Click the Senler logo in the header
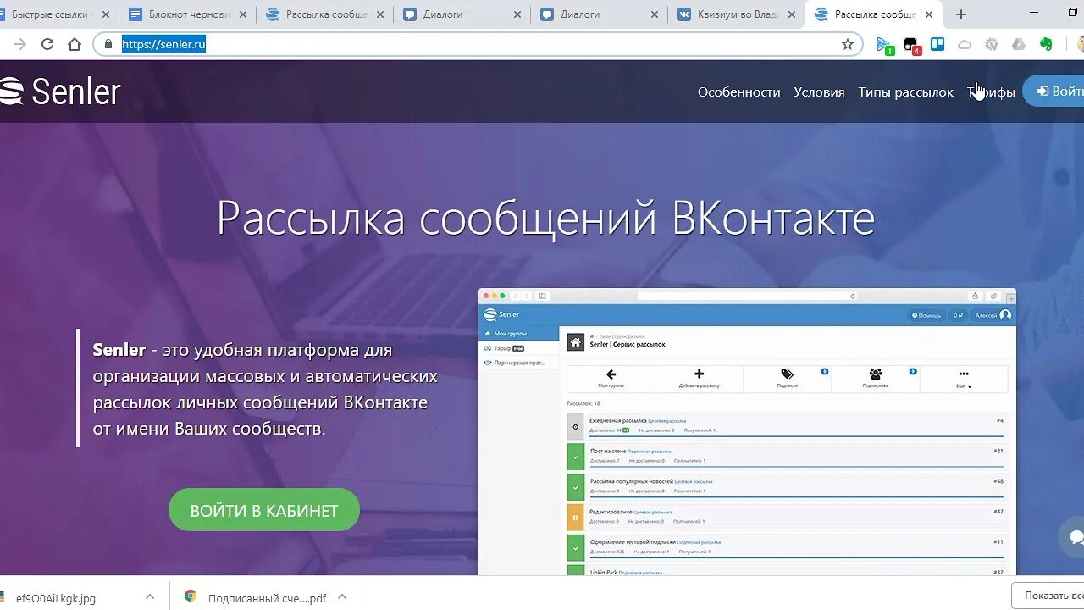1084x610 pixels. [x=60, y=91]
